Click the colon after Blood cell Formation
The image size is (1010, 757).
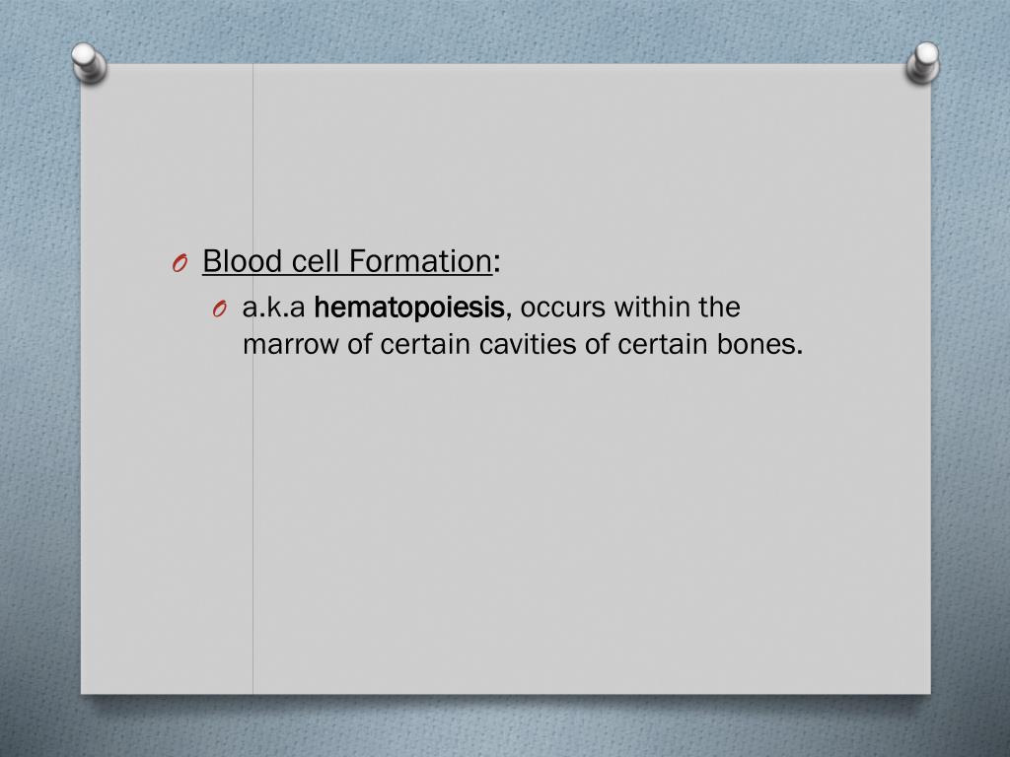(497, 264)
